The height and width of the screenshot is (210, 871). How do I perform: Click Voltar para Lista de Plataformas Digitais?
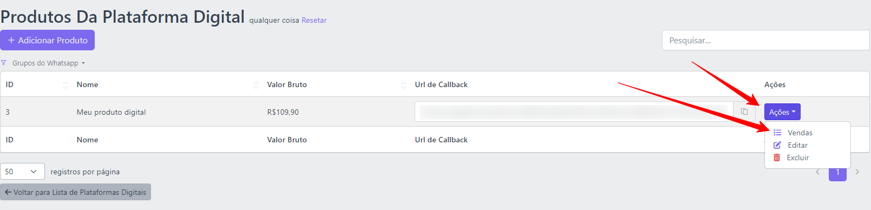tap(75, 192)
